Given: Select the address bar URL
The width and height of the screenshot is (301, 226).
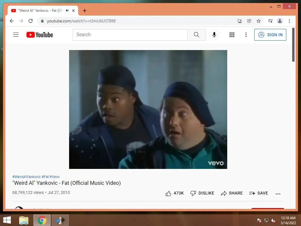Looking at the screenshot, I should point(81,21).
